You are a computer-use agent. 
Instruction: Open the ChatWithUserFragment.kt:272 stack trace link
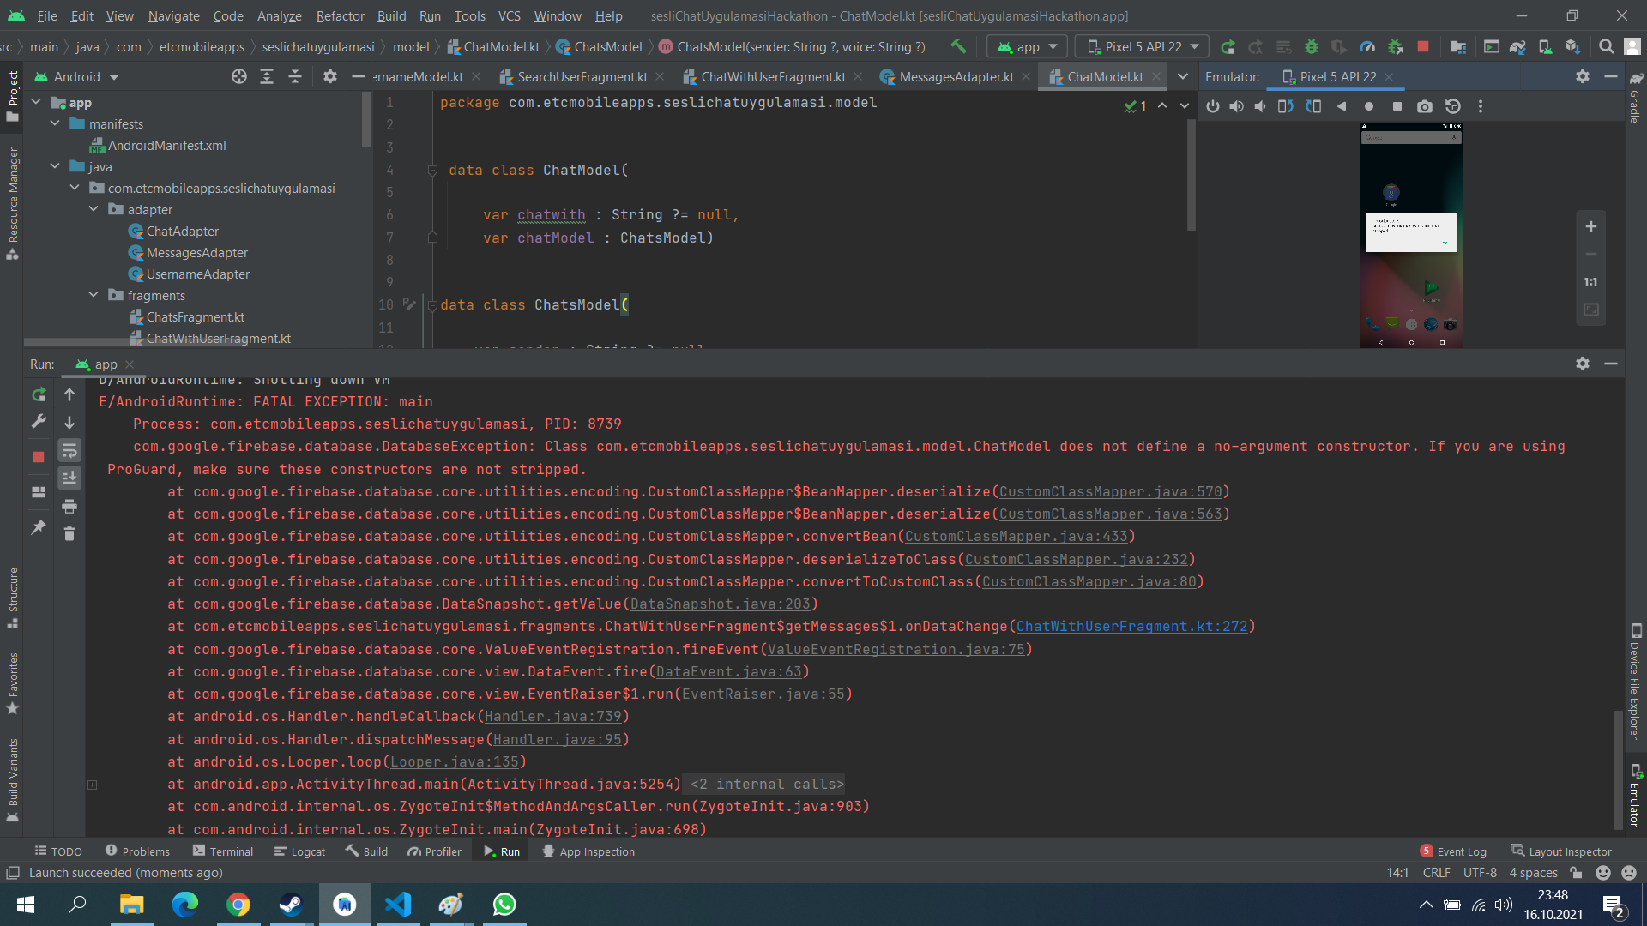coord(1131,626)
